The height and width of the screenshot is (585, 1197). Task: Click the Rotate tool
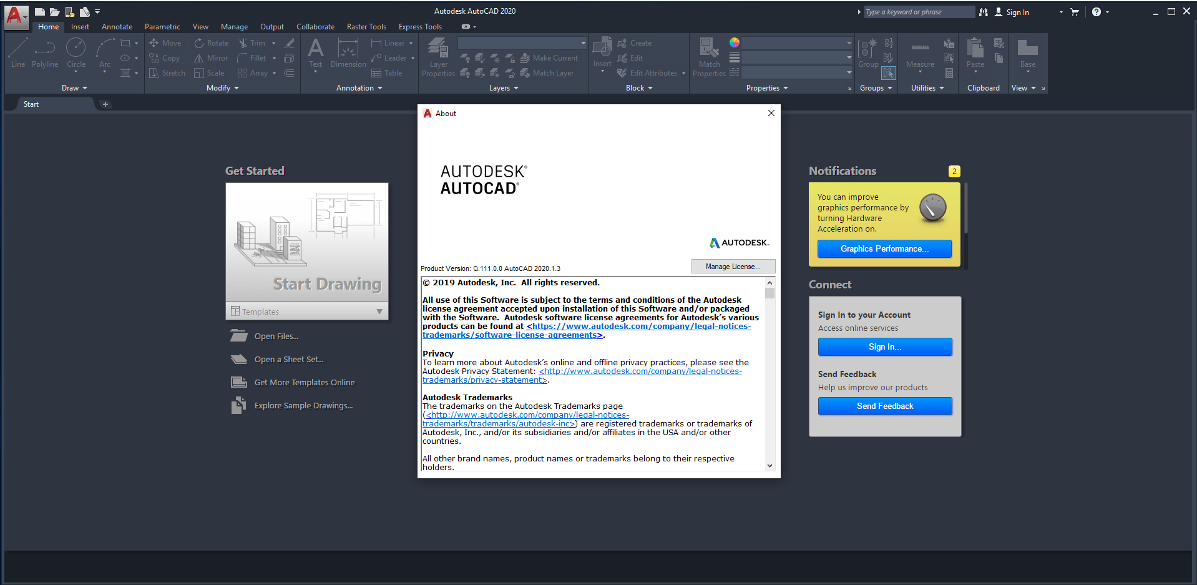click(212, 43)
